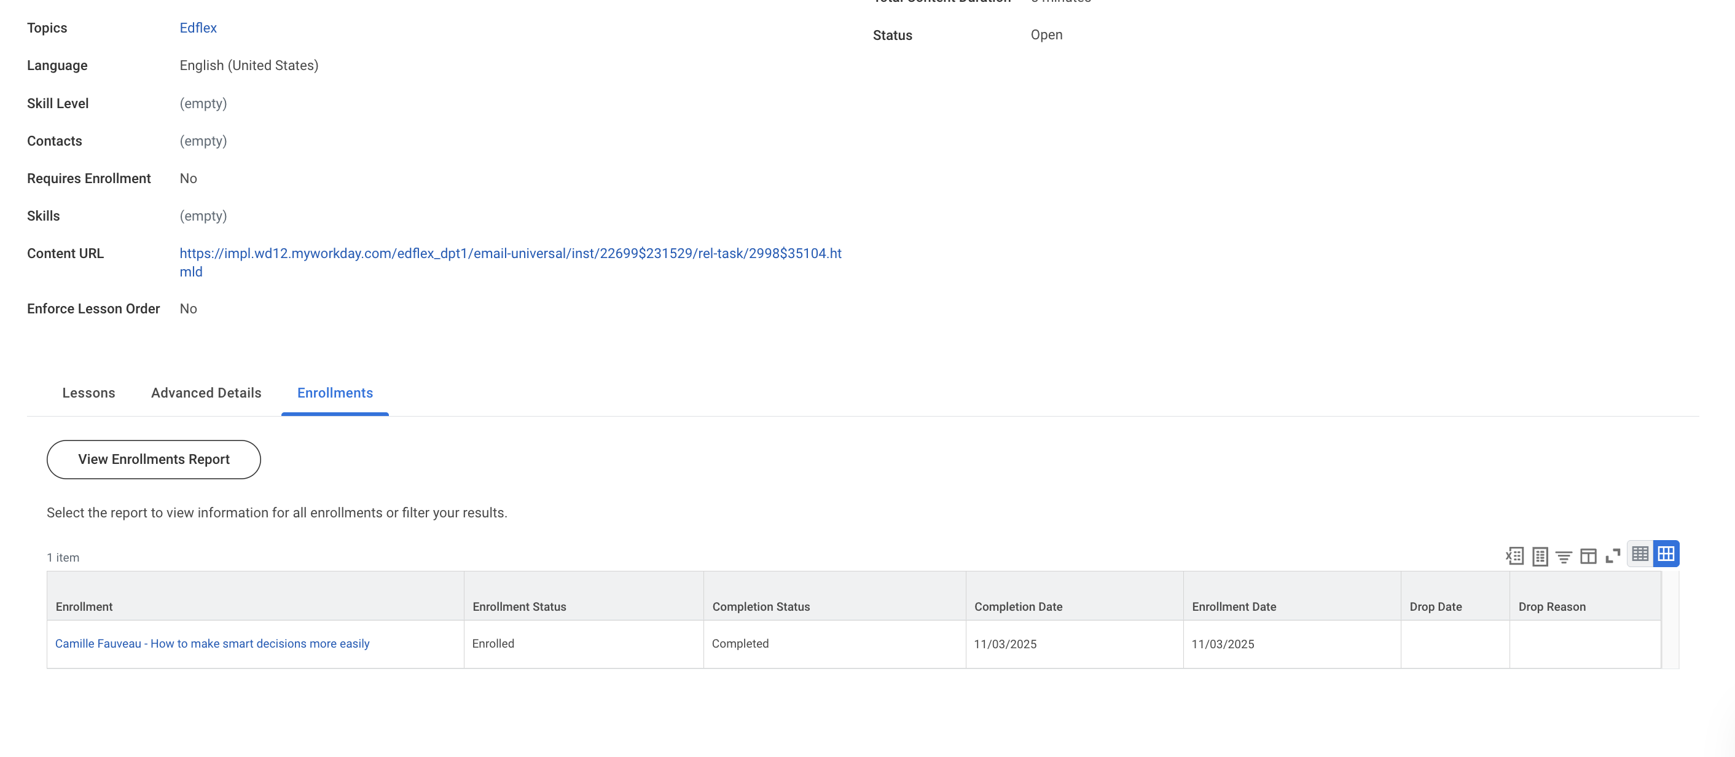Open the Lessons tab
Viewport: 1735px width, 757px height.
click(x=88, y=393)
